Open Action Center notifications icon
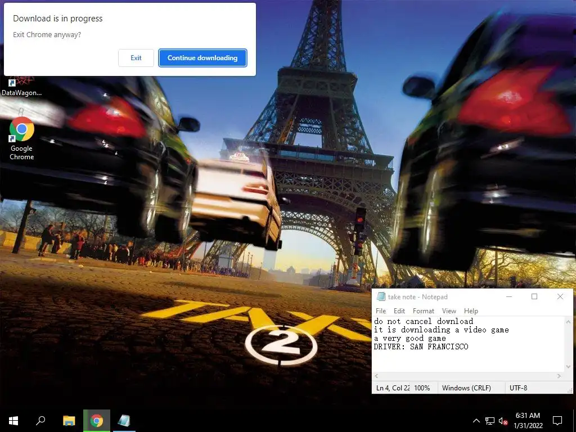 [x=557, y=421]
